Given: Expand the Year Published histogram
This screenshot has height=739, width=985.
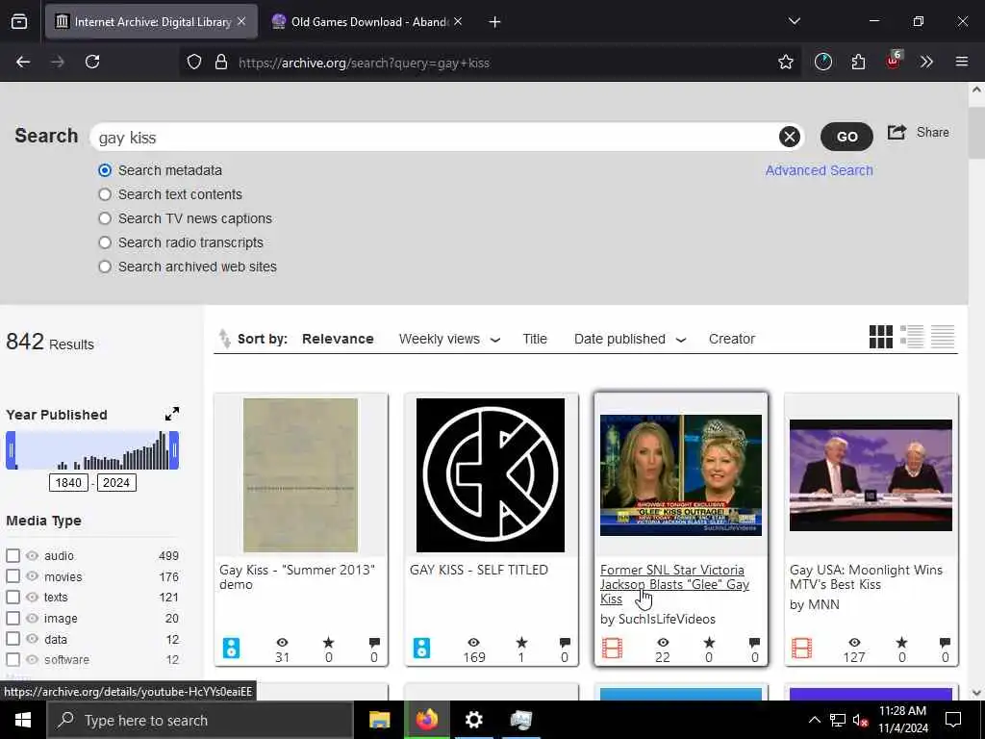Looking at the screenshot, I should point(171,414).
